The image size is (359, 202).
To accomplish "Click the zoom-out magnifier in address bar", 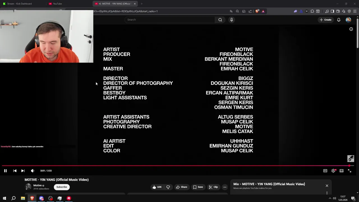I will pos(237,11).
